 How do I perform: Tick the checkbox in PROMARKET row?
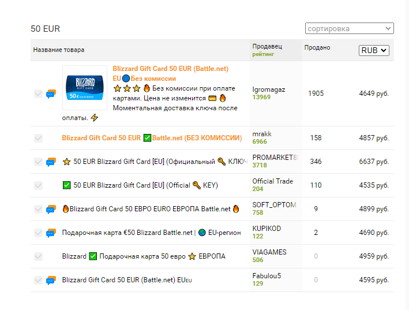[x=38, y=162]
